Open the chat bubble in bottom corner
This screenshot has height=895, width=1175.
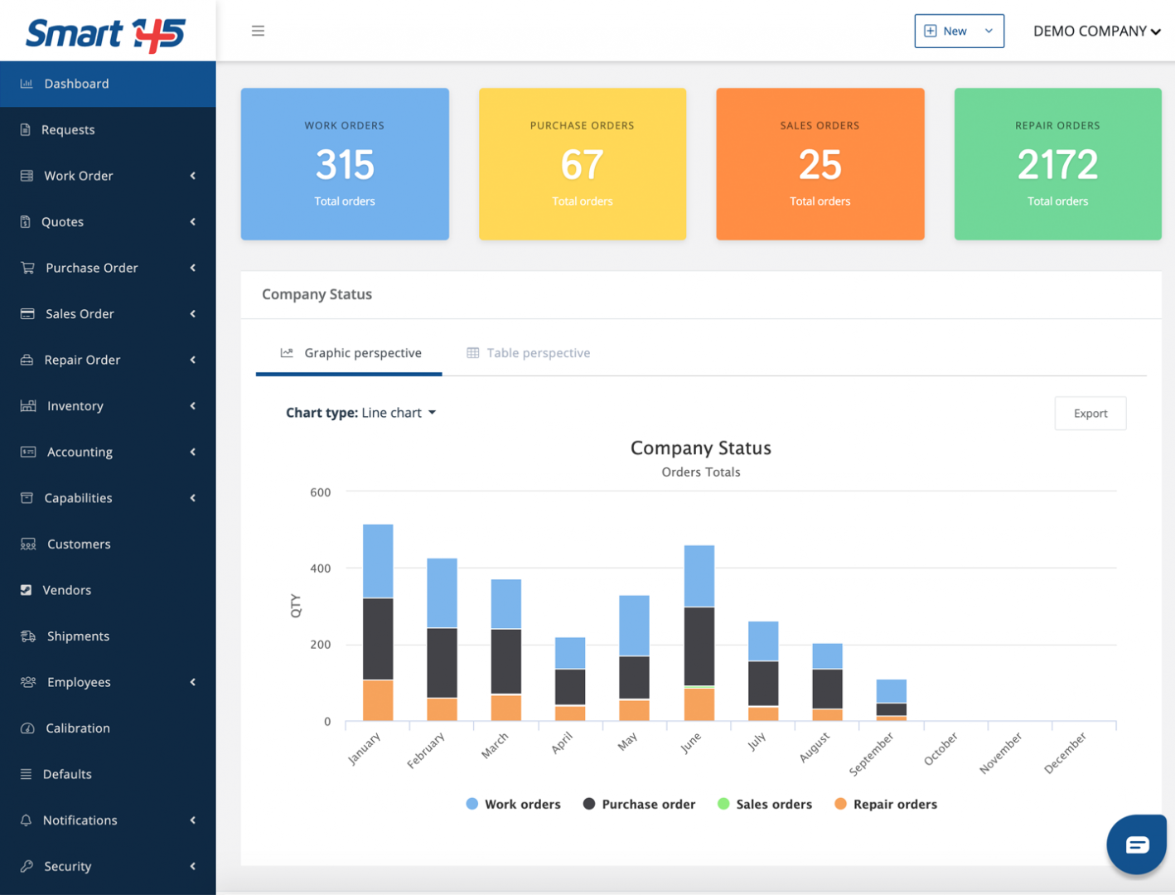point(1136,844)
